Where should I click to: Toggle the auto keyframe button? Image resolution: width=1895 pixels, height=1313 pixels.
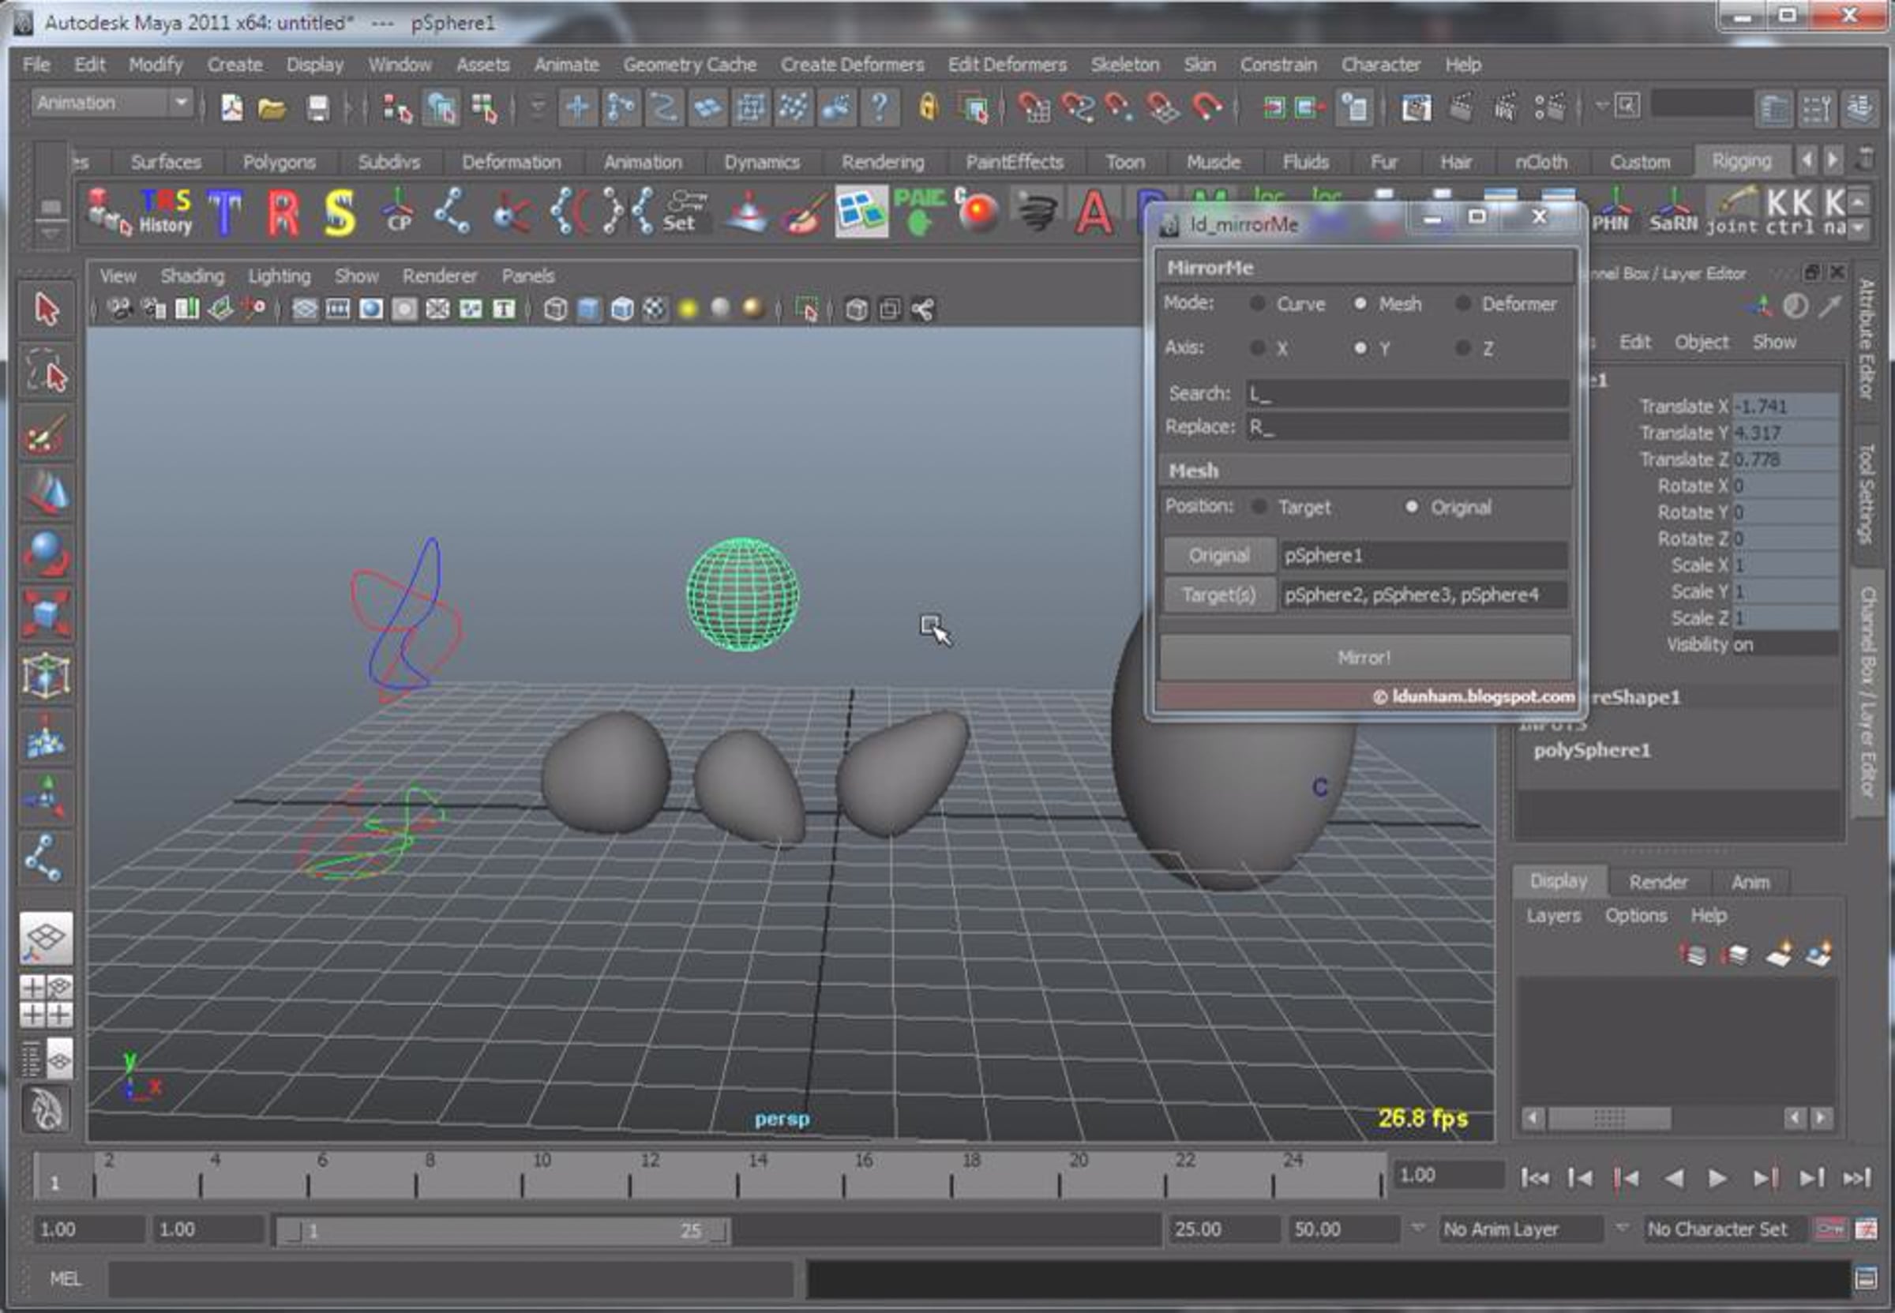(x=1830, y=1229)
